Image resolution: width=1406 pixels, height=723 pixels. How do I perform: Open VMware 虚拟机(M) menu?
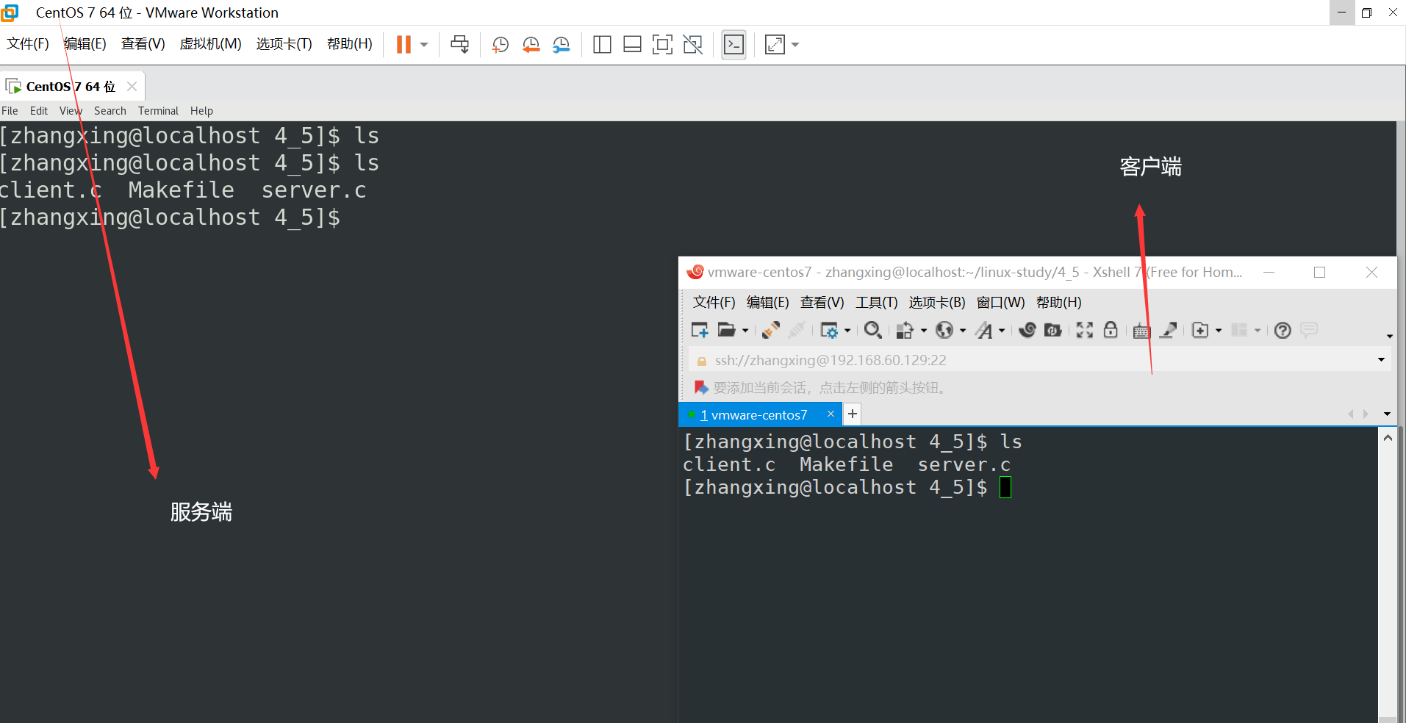click(210, 44)
